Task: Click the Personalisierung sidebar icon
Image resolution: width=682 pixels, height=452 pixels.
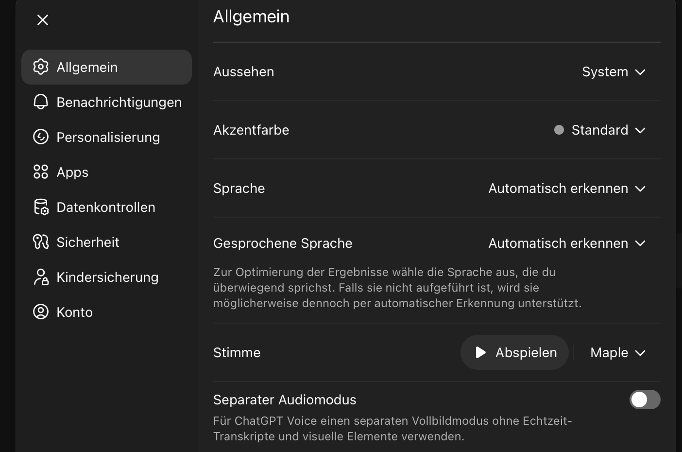Action: point(41,137)
